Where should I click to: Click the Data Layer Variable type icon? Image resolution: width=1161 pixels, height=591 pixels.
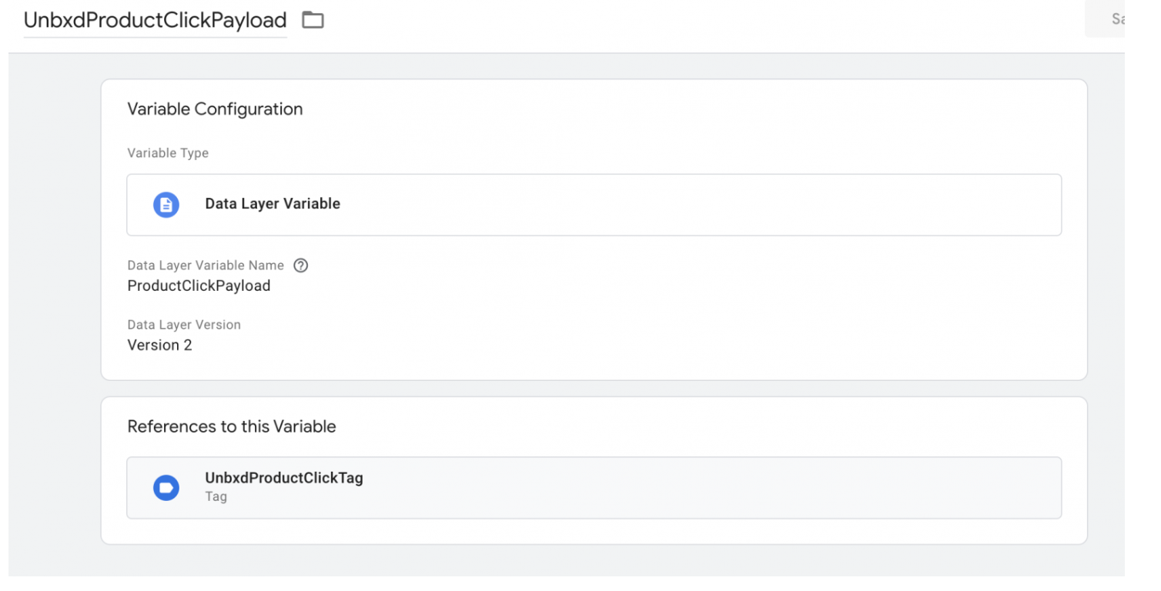coord(166,205)
